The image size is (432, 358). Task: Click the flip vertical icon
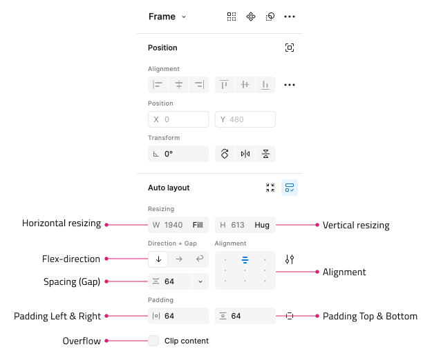[265, 154]
